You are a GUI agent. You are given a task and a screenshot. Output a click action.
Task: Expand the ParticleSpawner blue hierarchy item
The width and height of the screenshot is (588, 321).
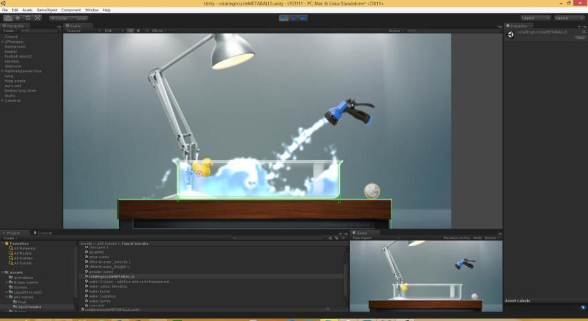pyautogui.click(x=3, y=71)
